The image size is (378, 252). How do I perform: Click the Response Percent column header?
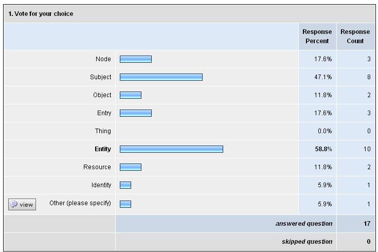(317, 37)
